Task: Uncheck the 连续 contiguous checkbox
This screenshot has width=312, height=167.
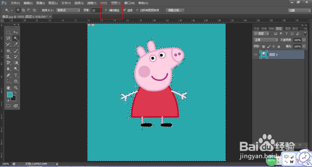Action: pyautogui.click(x=124, y=10)
